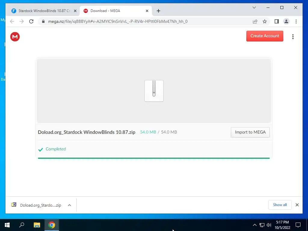The image size is (308, 231).
Task: Close the downloads bar
Action: [297, 205]
